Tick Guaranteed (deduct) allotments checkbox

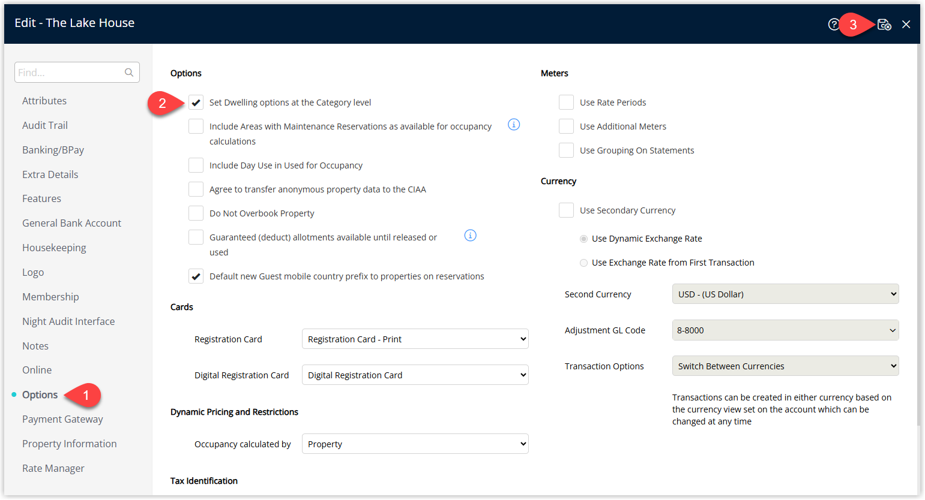pos(196,237)
